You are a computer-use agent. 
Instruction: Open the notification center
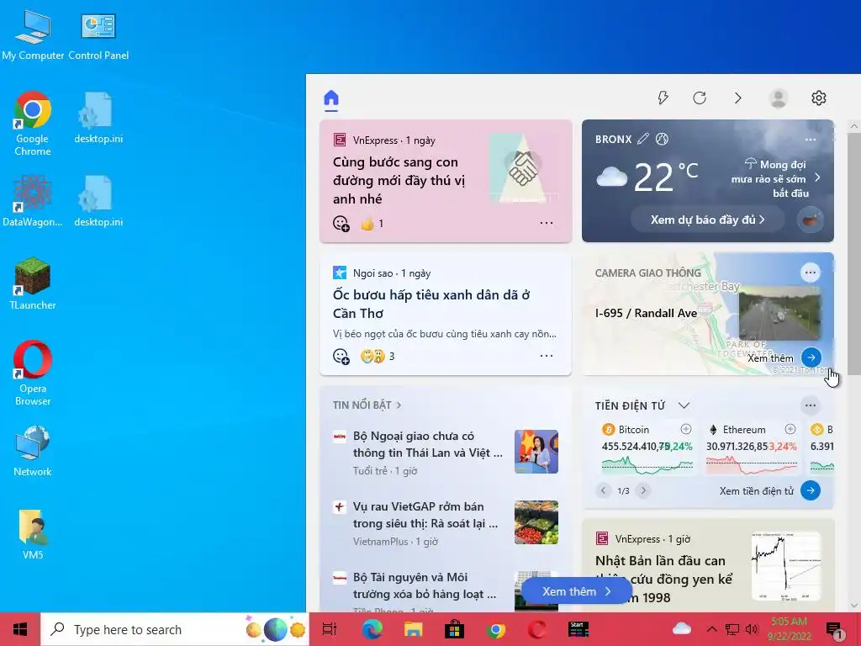click(834, 630)
